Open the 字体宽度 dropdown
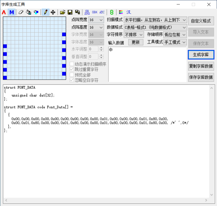Screen dimensions: 217x206 (96, 35)
